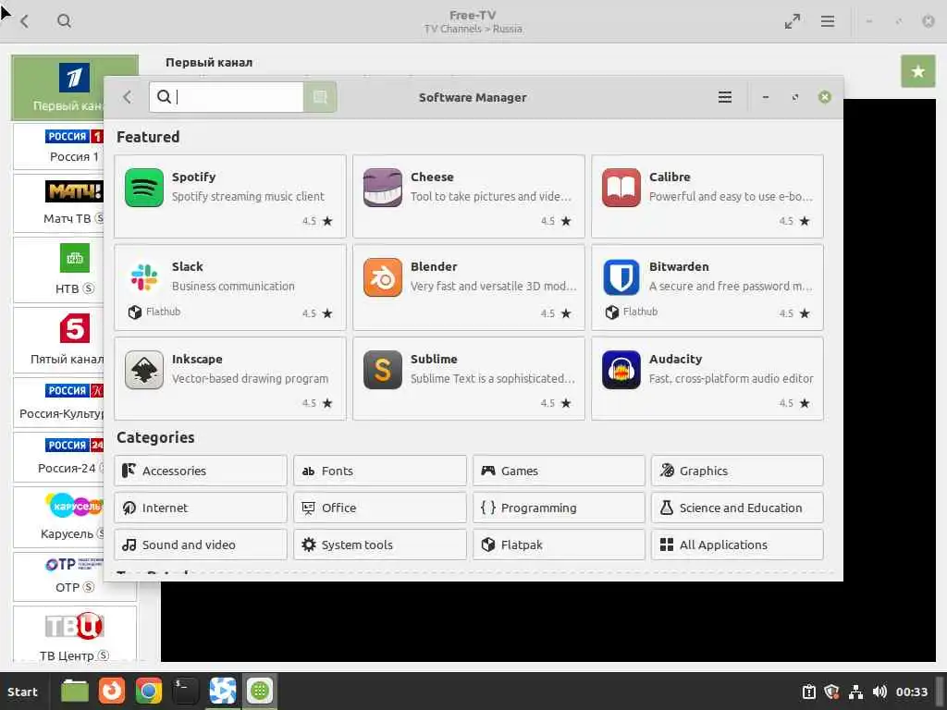Select the Россия-24 channel
The image size is (947, 710).
click(58, 457)
